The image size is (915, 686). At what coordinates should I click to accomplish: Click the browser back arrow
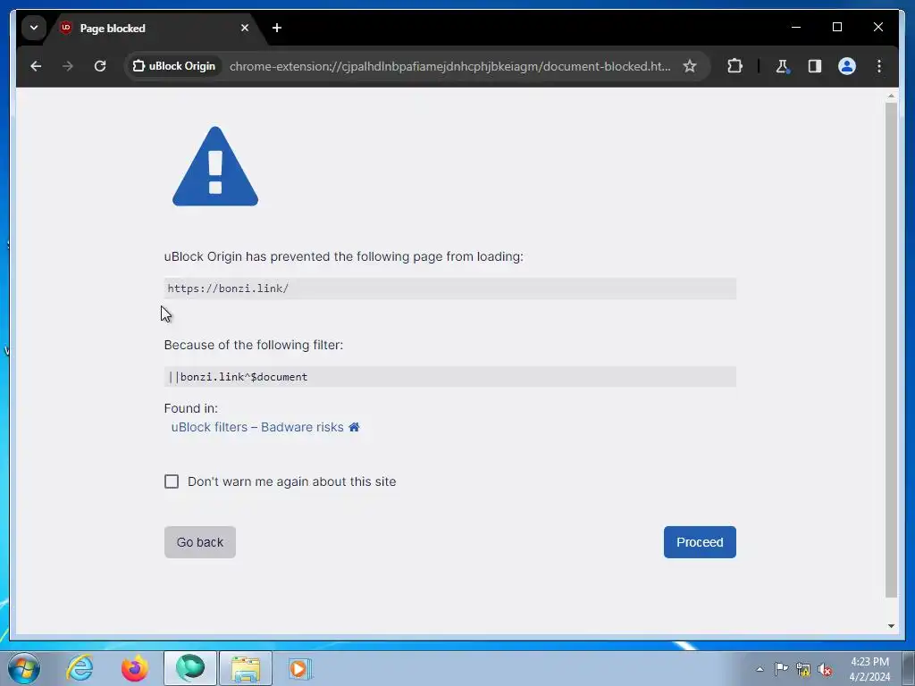(36, 66)
